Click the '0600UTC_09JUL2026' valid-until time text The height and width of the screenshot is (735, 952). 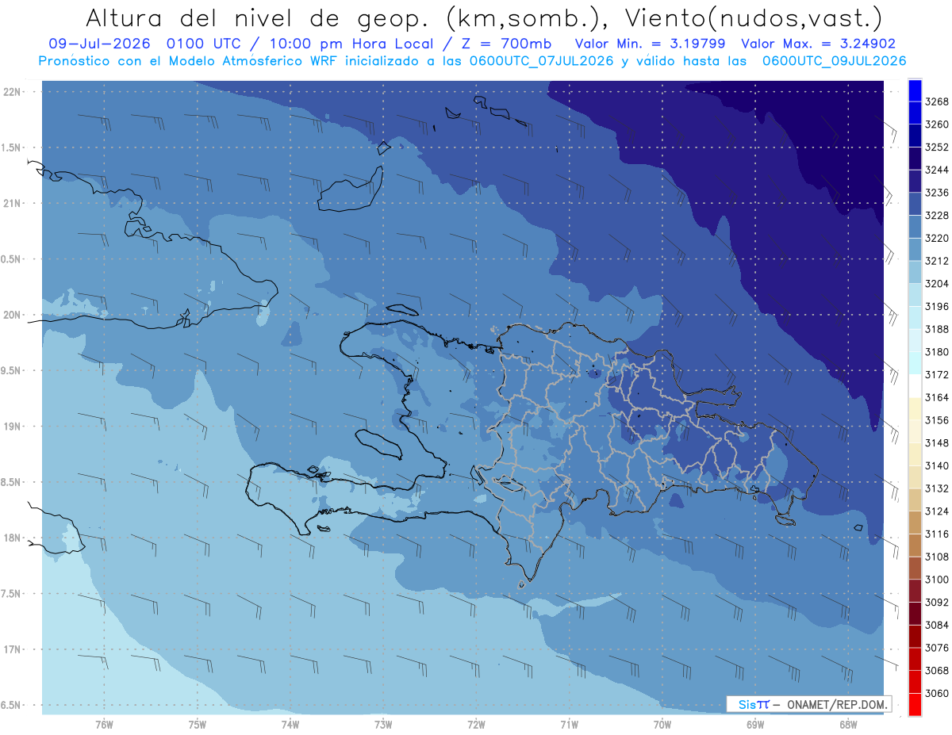tap(834, 60)
